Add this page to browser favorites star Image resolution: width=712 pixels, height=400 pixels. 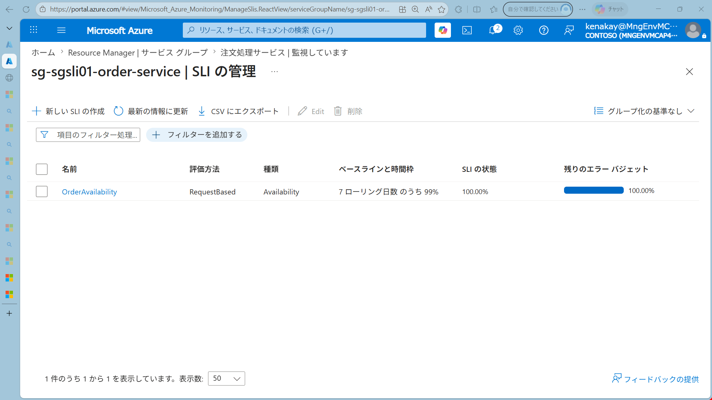click(441, 9)
